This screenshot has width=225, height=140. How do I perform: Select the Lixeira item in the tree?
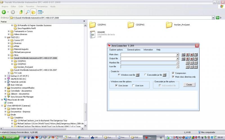click(x=10, y=103)
